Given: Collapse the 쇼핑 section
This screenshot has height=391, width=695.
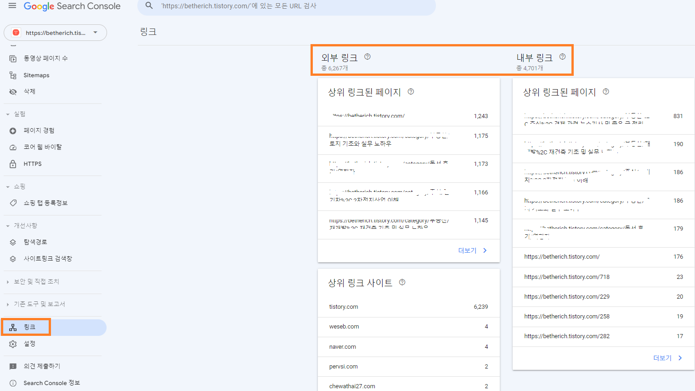Looking at the screenshot, I should 16,187.
